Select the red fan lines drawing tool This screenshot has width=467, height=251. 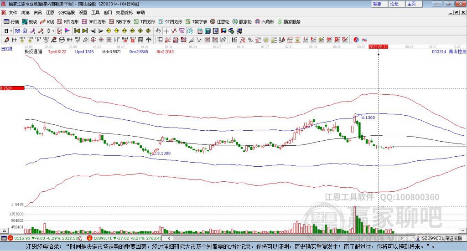[168, 40]
